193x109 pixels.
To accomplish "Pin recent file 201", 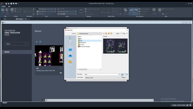I will tap(61, 73).
